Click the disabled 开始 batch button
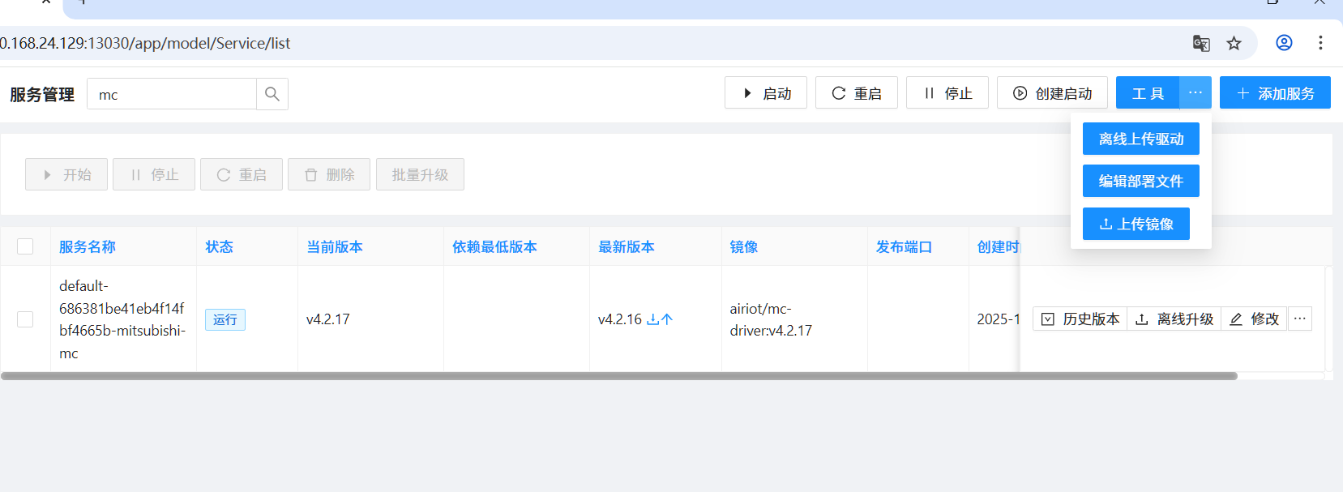Viewport: 1343px width, 492px height. (66, 174)
